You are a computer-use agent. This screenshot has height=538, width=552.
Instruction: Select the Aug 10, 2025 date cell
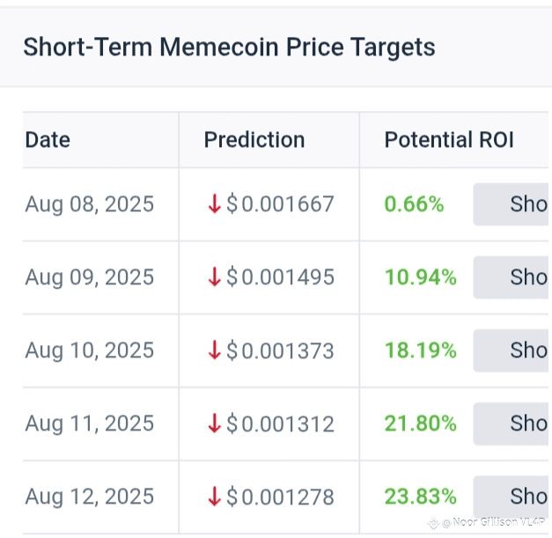(x=90, y=350)
